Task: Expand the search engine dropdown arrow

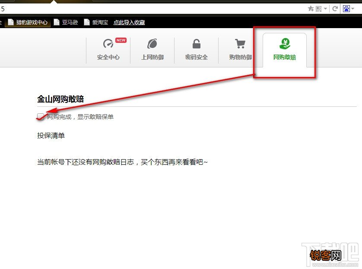Action: pyautogui.click(x=352, y=9)
